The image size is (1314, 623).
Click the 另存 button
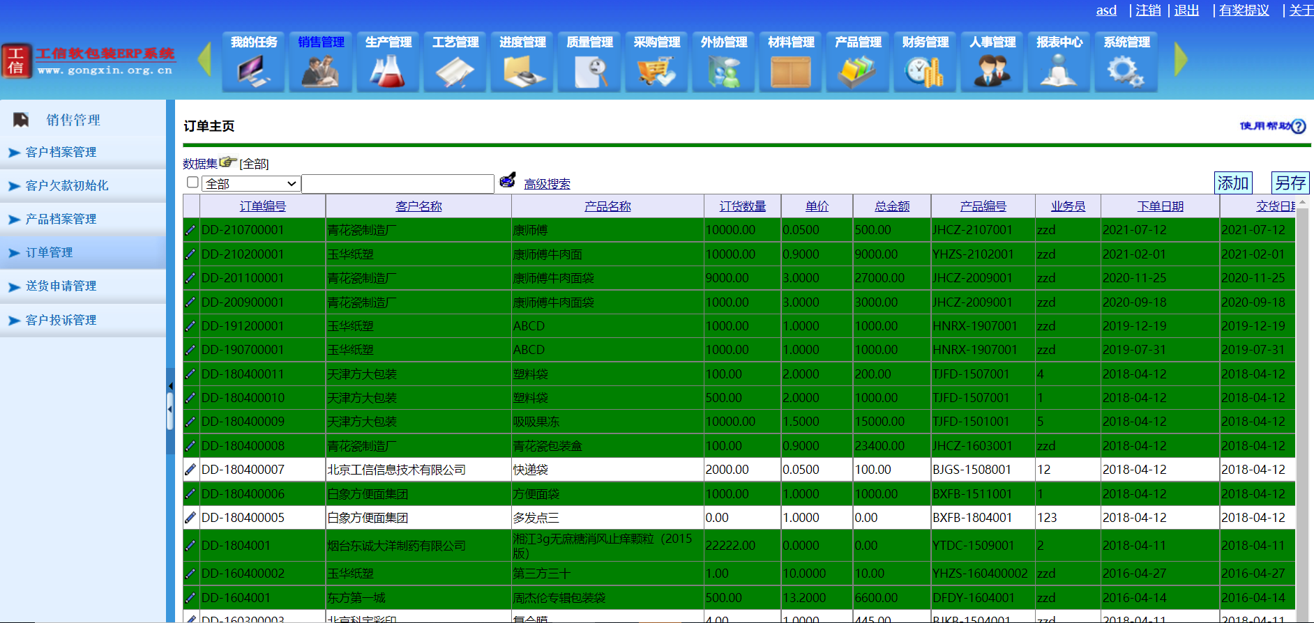pos(1290,183)
